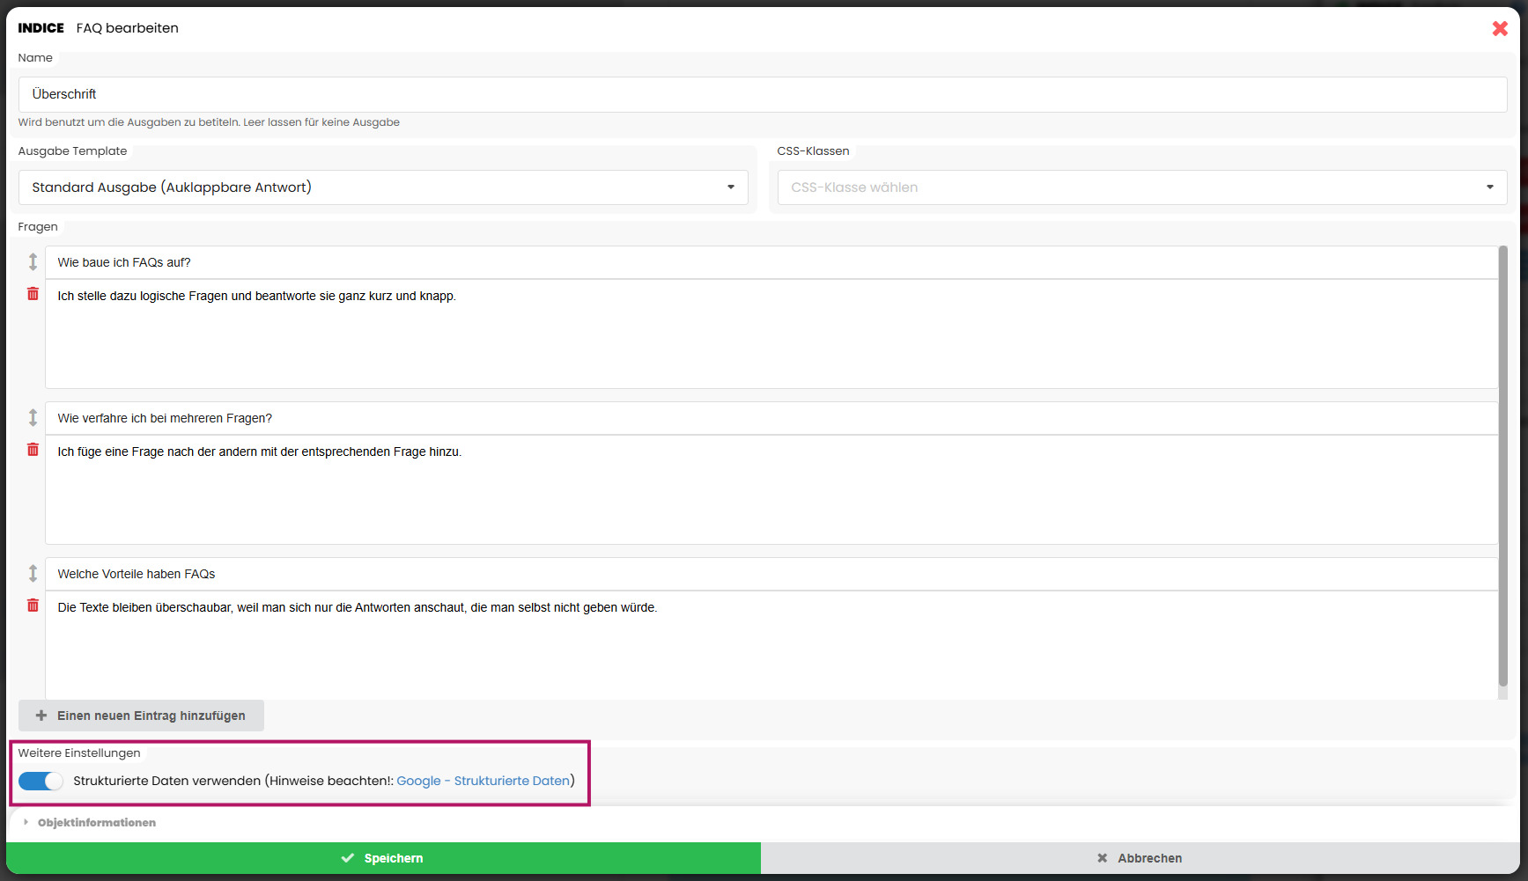Delete the 'Wie verfahre ich bei mehreren Fragen?' entry
This screenshot has width=1528, height=881.
pyautogui.click(x=33, y=450)
